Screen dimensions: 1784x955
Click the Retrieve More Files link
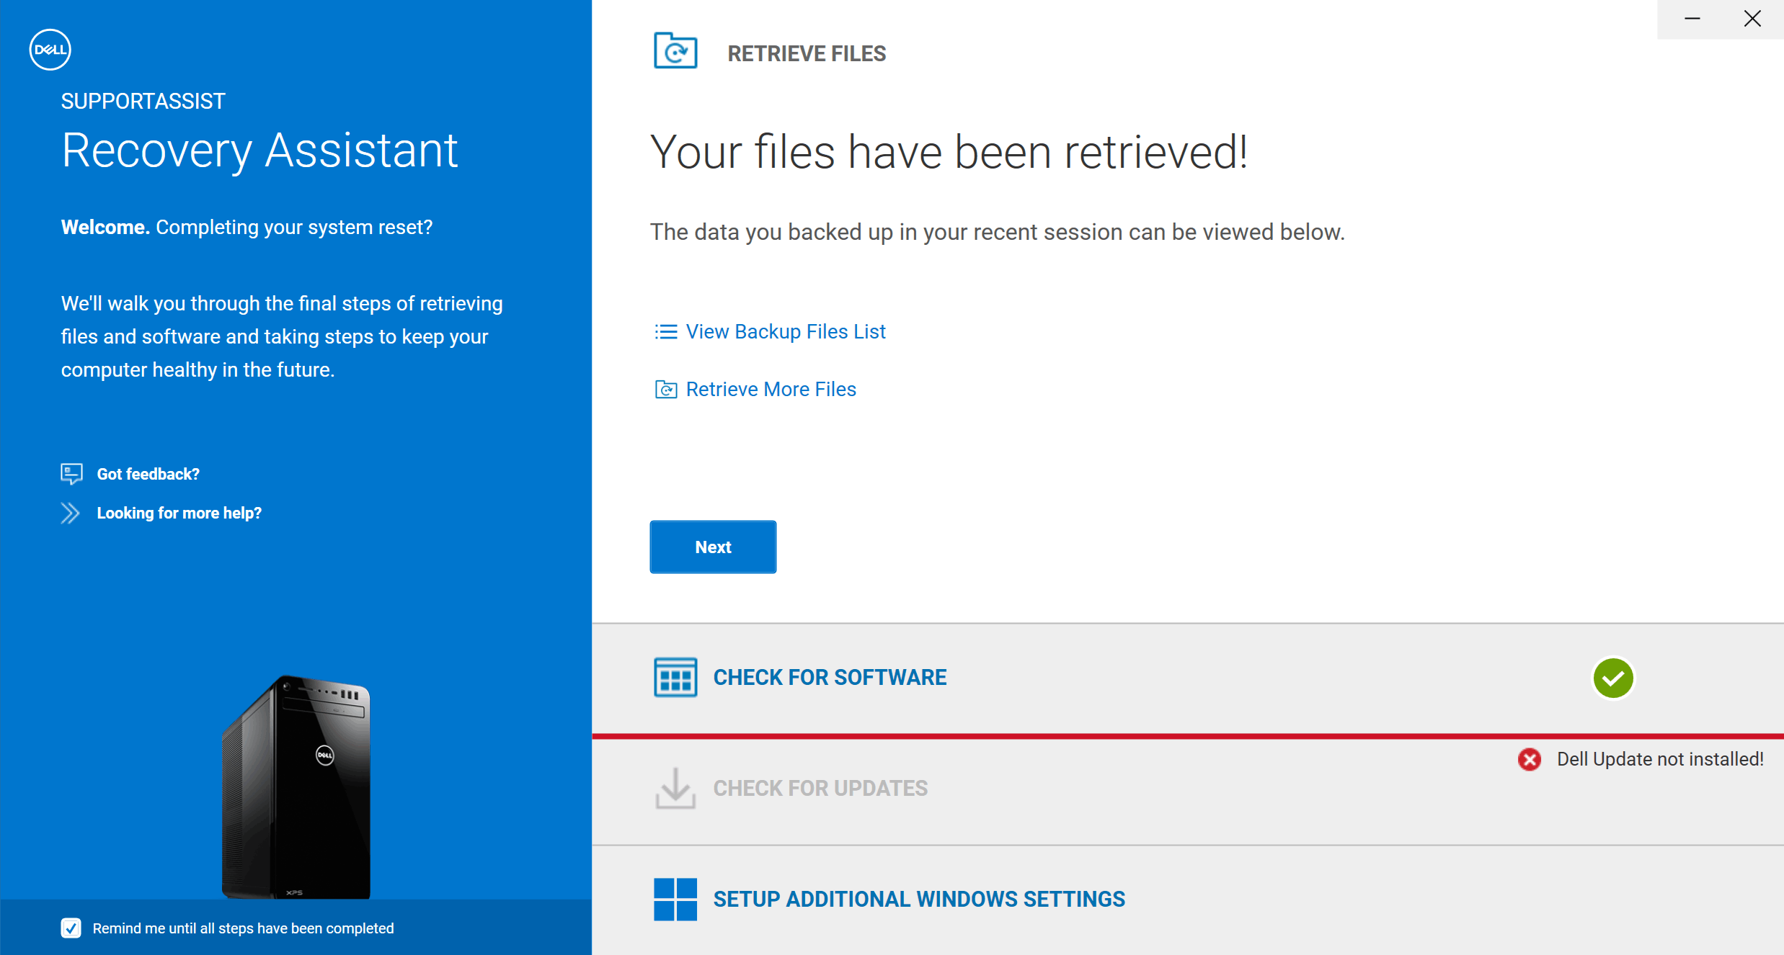[771, 389]
